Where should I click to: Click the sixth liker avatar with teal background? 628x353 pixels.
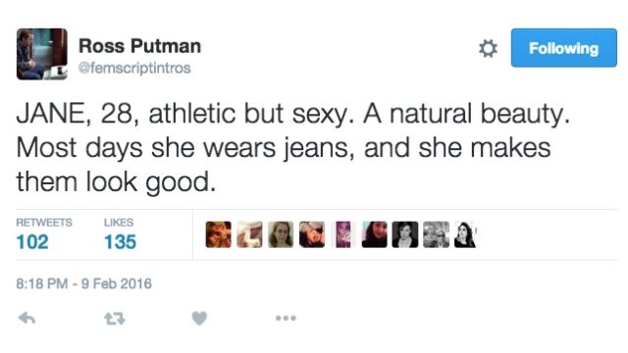tap(375, 234)
